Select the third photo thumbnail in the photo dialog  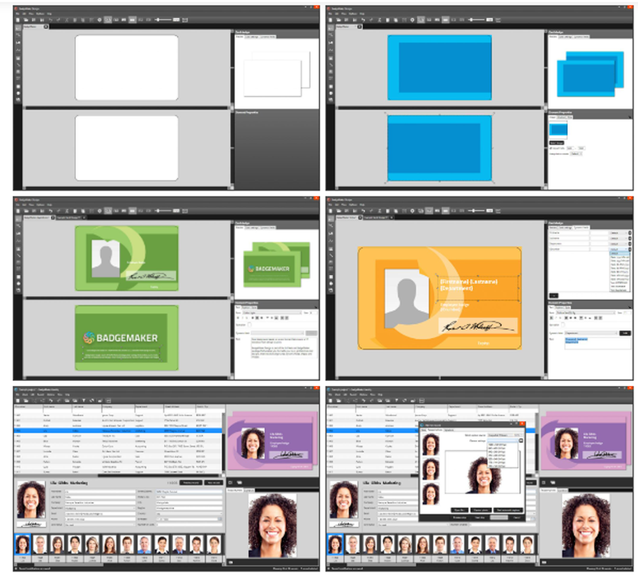(x=431, y=493)
